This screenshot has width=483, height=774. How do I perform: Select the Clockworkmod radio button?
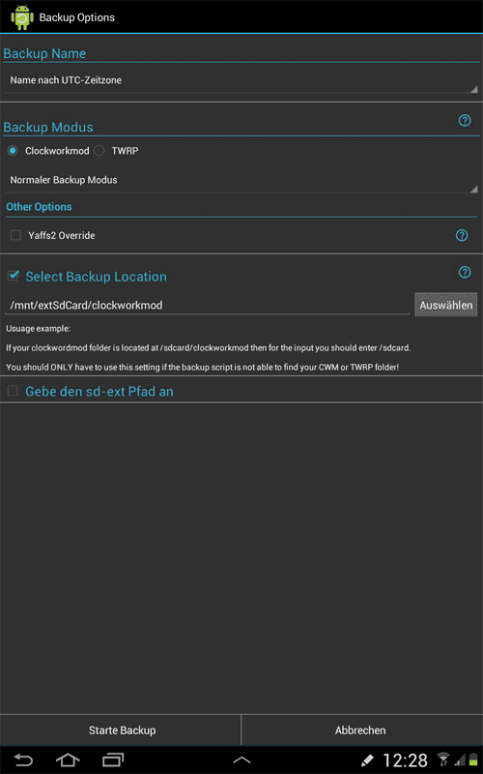click(x=14, y=151)
